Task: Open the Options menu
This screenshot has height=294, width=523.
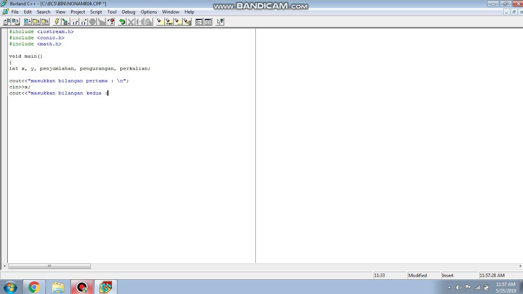Action: (x=149, y=12)
